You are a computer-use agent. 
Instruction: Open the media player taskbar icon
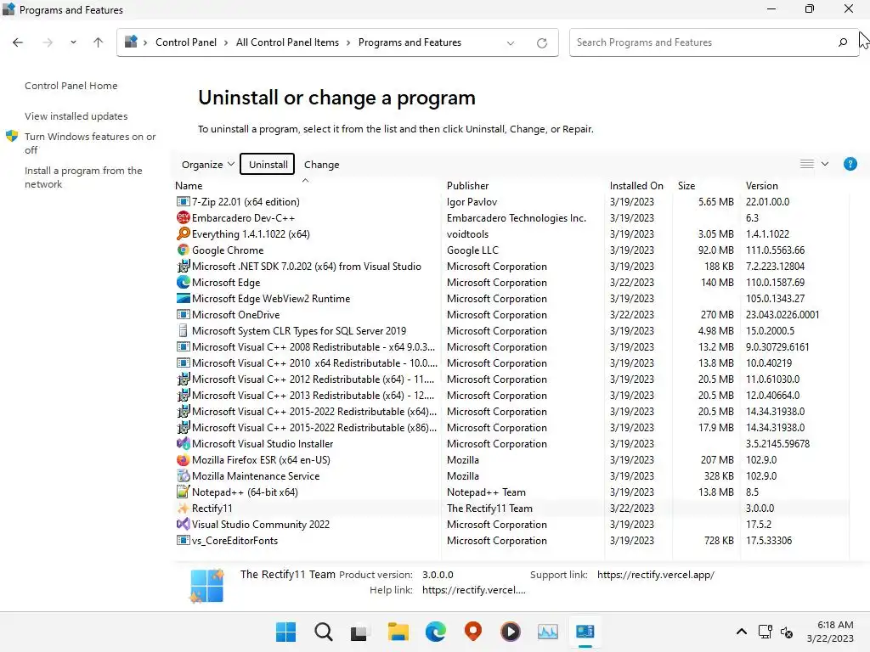(511, 632)
